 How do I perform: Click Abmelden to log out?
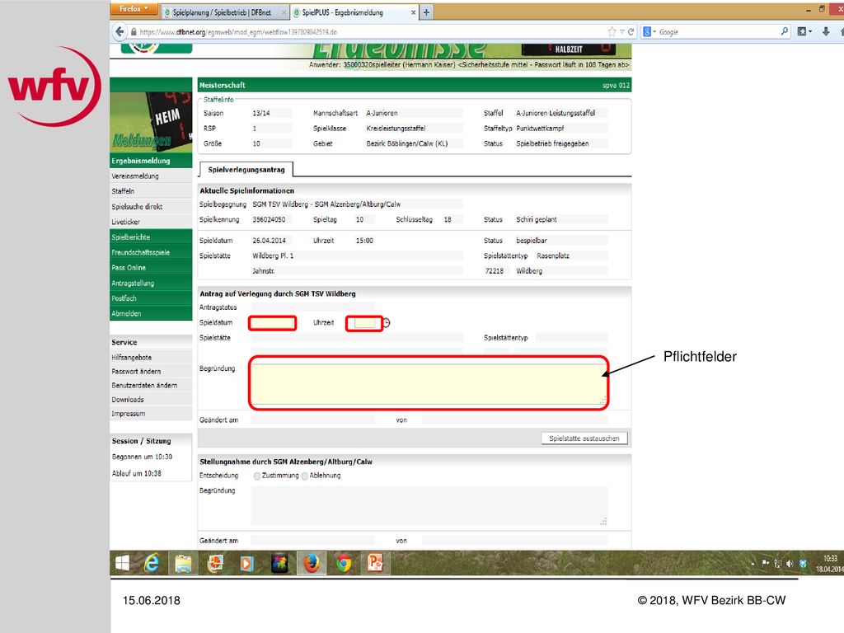[x=151, y=313]
